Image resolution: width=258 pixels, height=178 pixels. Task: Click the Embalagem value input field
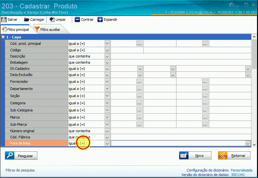click(x=181, y=63)
